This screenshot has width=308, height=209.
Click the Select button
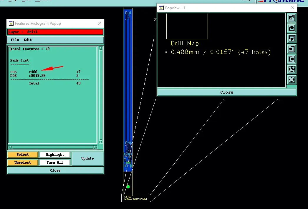point(23,155)
